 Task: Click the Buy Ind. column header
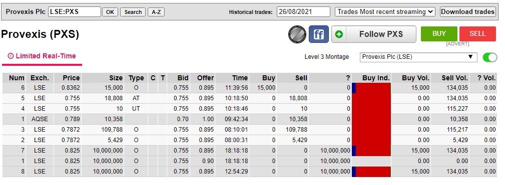[x=371, y=78]
